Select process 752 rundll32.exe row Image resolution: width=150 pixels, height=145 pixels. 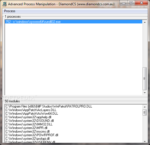tap(73, 22)
